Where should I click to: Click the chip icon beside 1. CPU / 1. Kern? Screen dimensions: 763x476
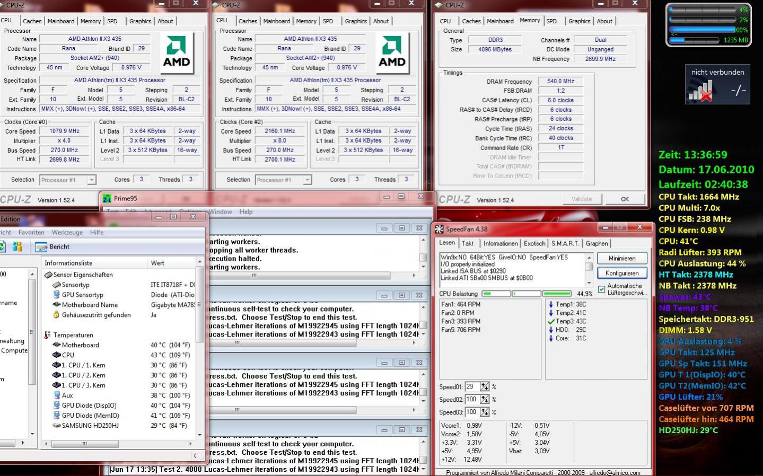click(57, 365)
